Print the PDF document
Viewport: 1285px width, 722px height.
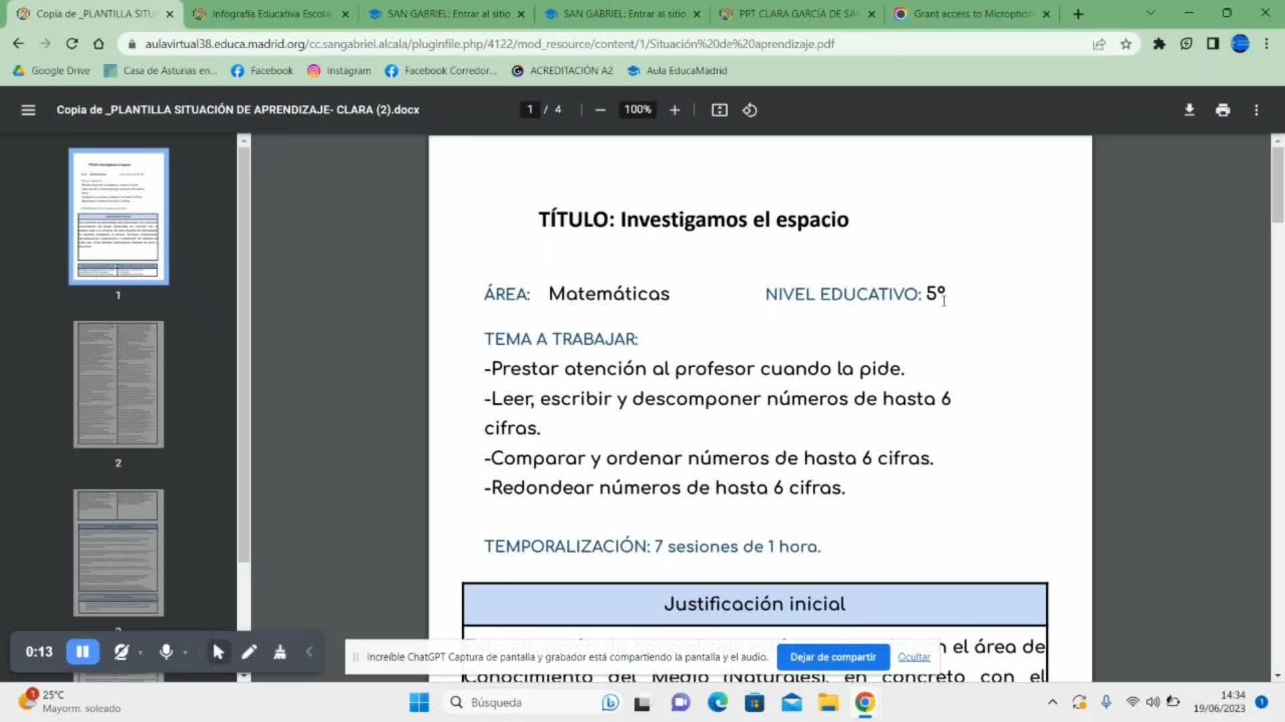(x=1223, y=110)
